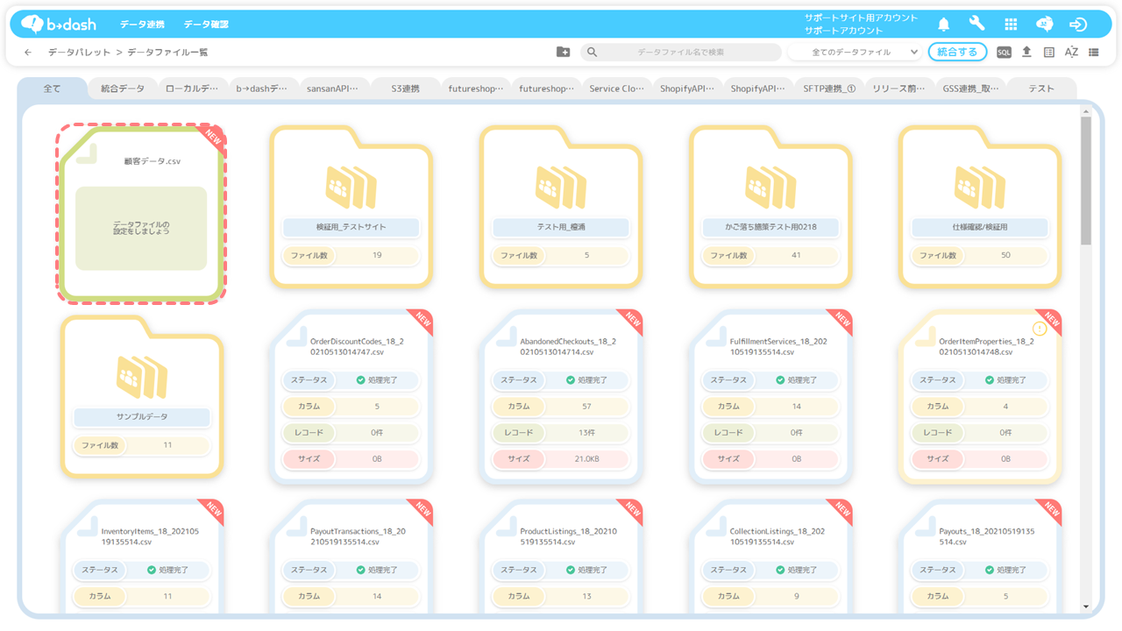
Task: Switch to the 統合データ tab
Action: click(x=123, y=89)
